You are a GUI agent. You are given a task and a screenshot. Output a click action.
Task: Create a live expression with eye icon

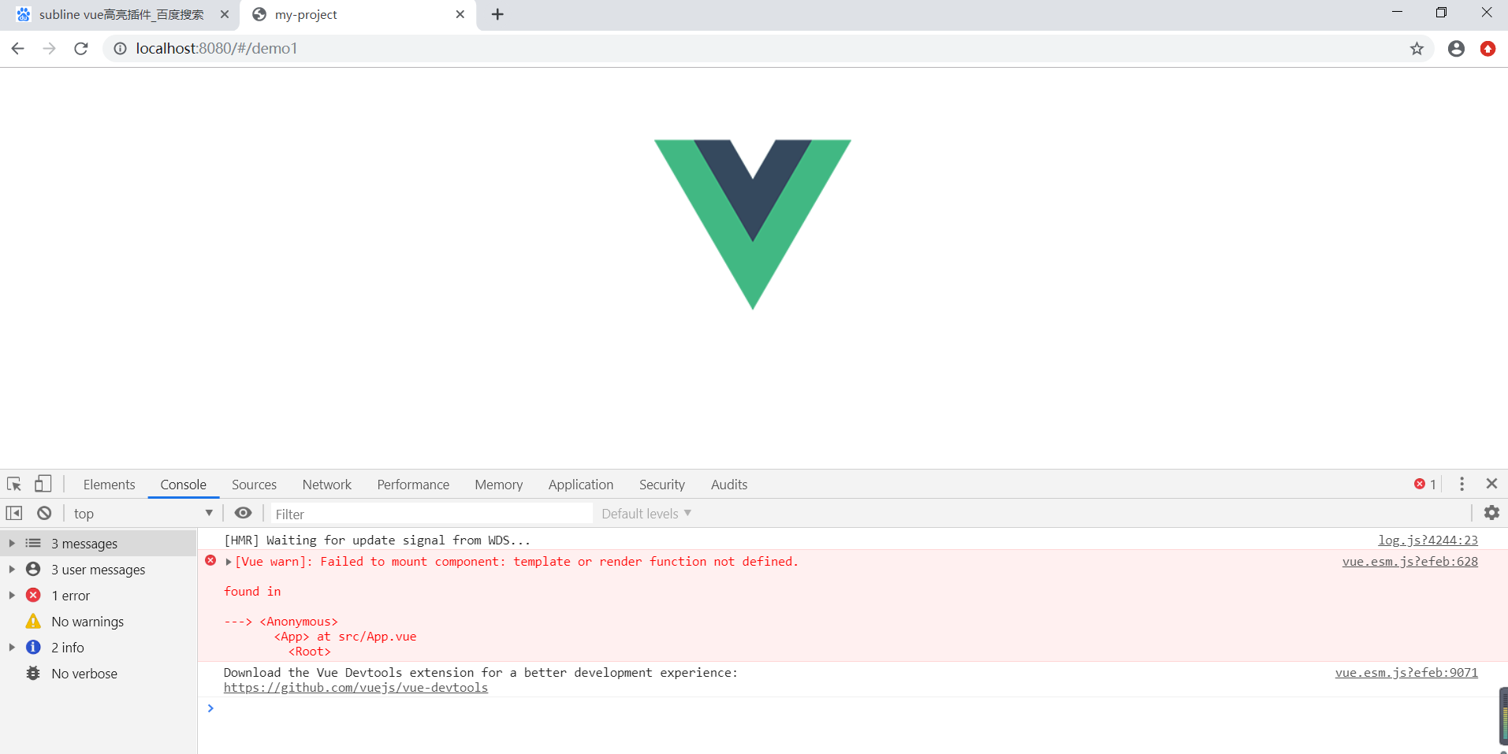point(244,513)
